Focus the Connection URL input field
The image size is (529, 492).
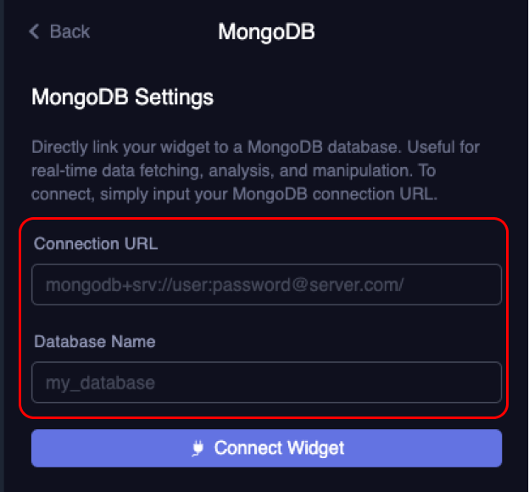266,284
